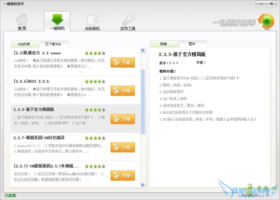Screen dimensions: 280x200
Task: Click scroll up arrow of ROM list
Action: tap(143, 50)
